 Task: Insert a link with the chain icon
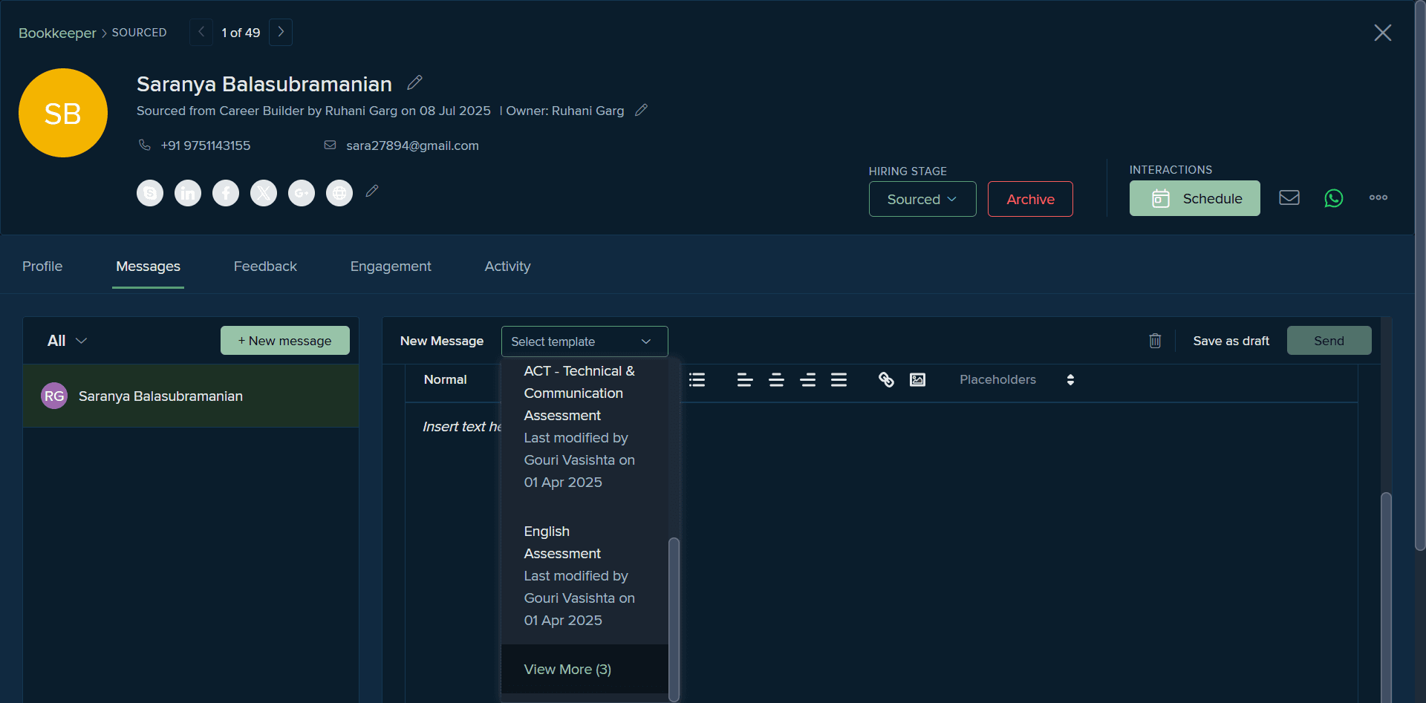[x=886, y=379]
